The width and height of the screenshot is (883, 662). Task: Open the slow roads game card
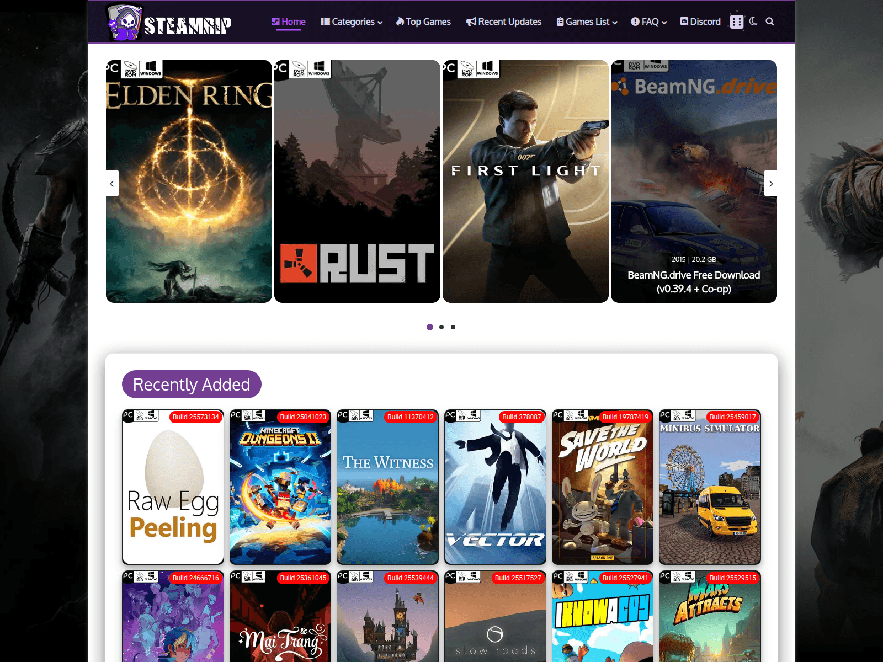click(495, 616)
